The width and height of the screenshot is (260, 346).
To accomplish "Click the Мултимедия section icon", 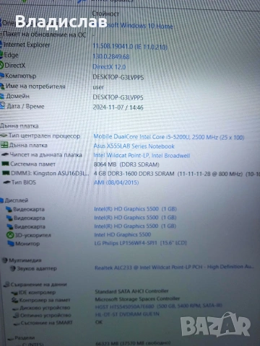I will [x=4, y=260].
